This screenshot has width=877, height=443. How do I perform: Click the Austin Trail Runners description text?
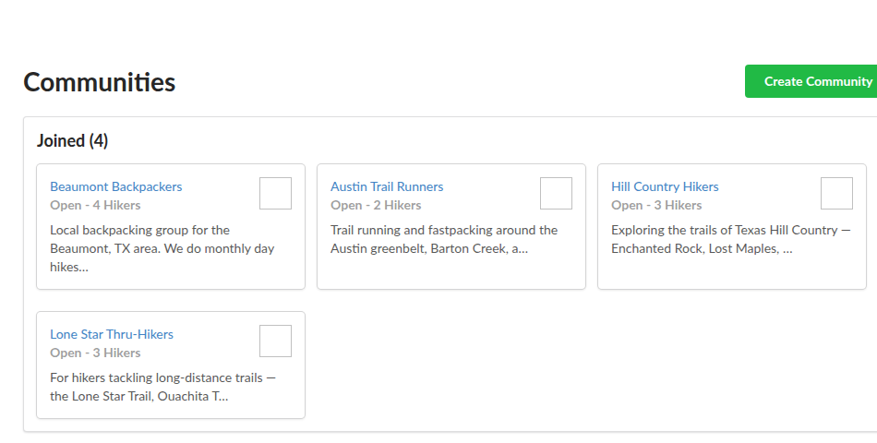coord(443,239)
